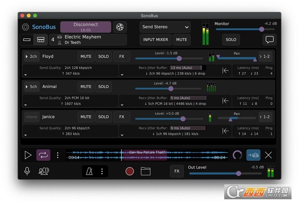Adjust Floyd pan slider
The image size is (299, 203).
point(237,58)
